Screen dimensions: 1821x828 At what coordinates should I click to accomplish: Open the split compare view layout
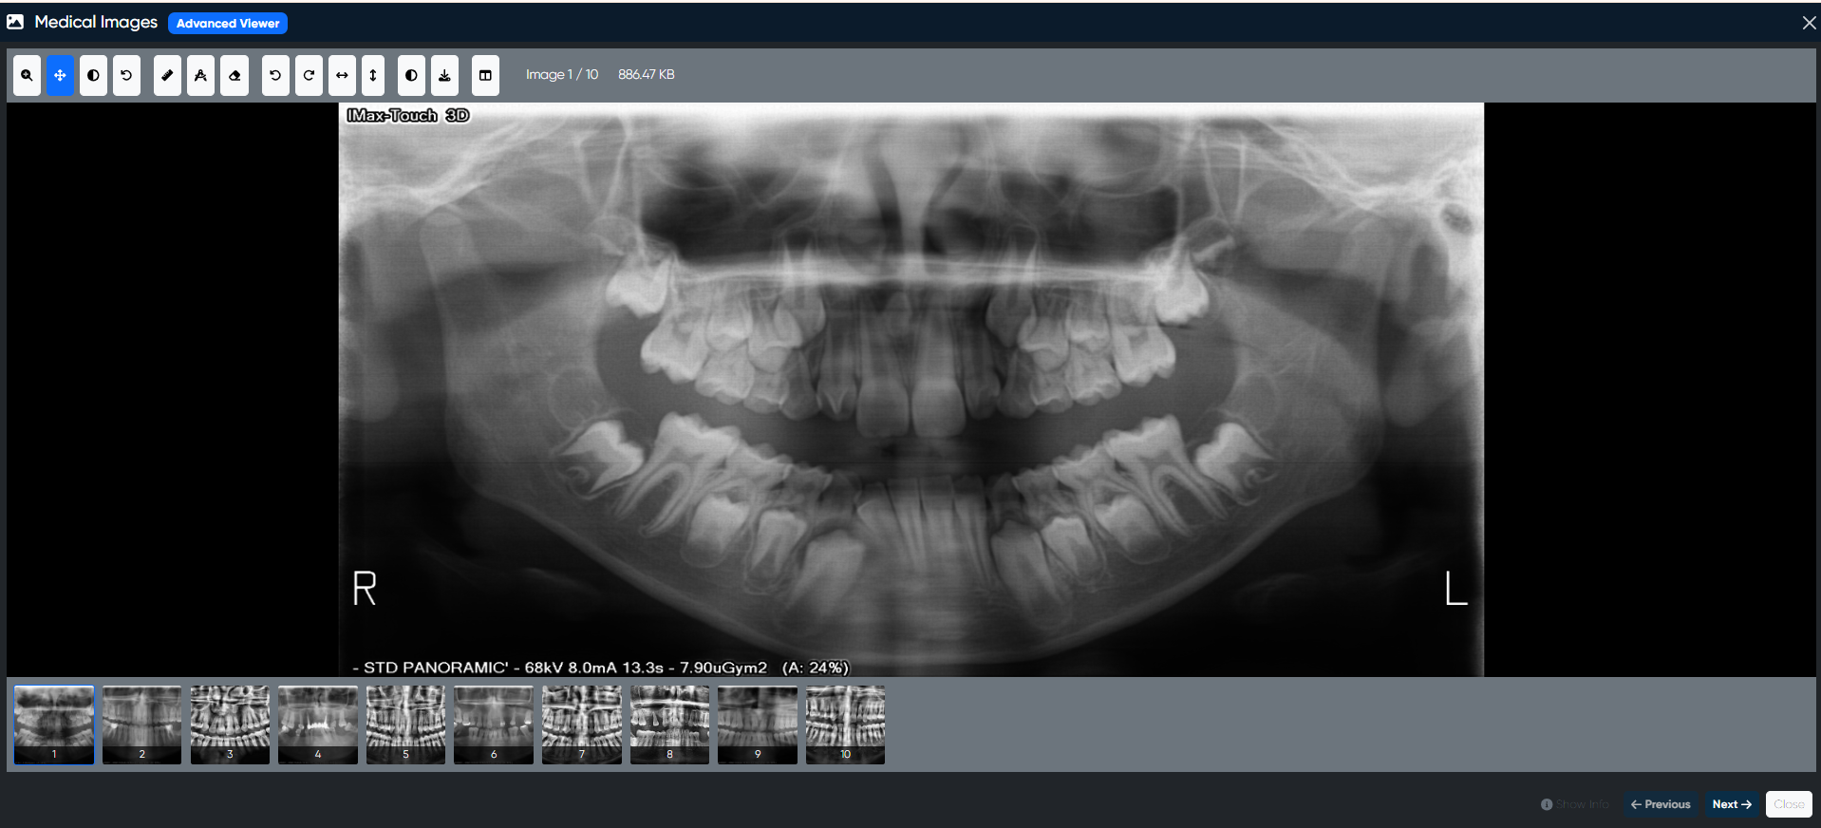pyautogui.click(x=485, y=75)
